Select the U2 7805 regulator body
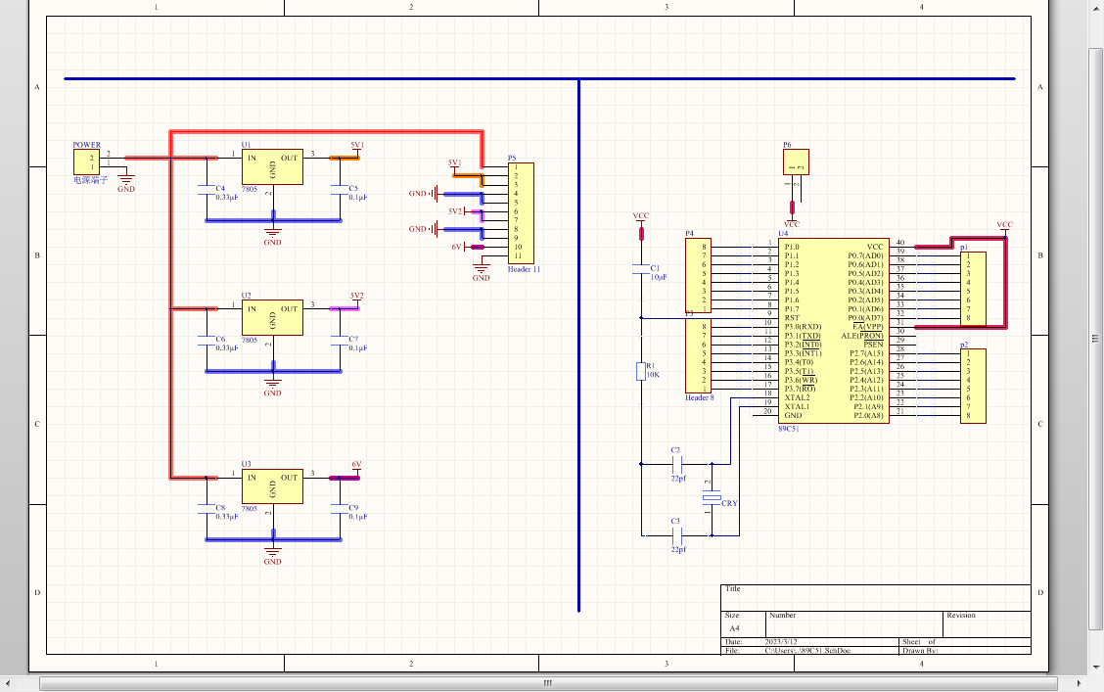The width and height of the screenshot is (1104, 692). [272, 317]
